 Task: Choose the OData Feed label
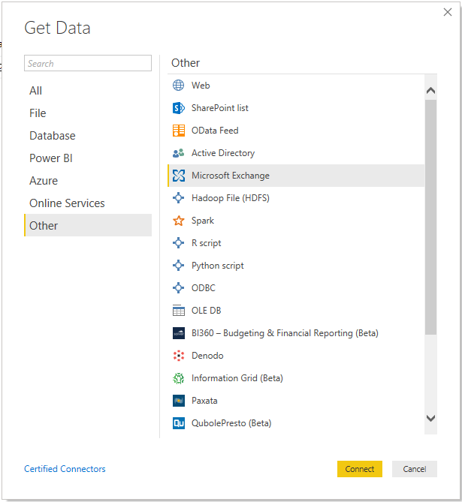click(x=215, y=131)
